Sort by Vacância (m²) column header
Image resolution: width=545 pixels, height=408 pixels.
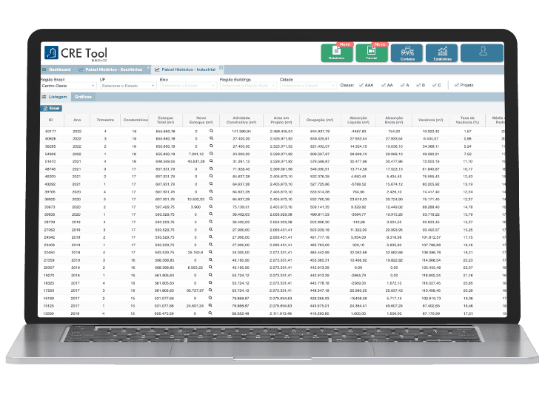pyautogui.click(x=431, y=120)
